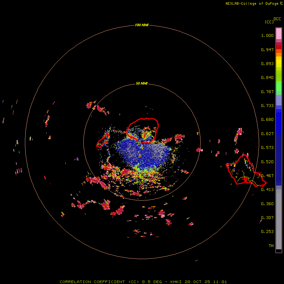Click the 100 NMI range ring label
This screenshot has width=284, height=284.
[x=142, y=25]
